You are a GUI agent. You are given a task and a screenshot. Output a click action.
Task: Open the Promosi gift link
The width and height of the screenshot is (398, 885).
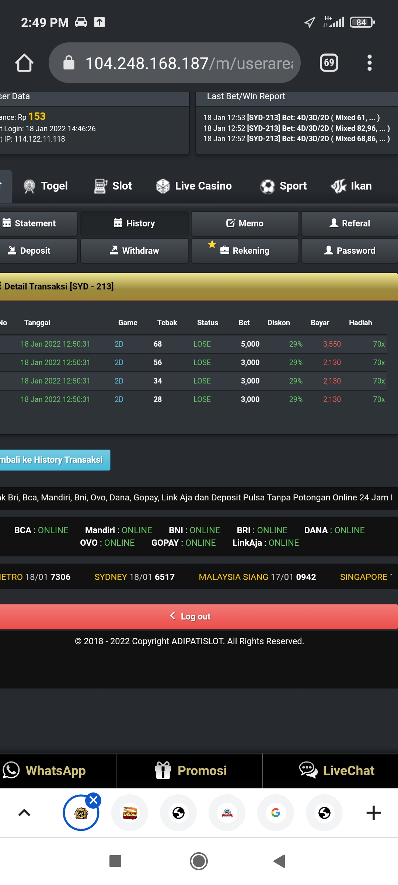tap(191, 771)
